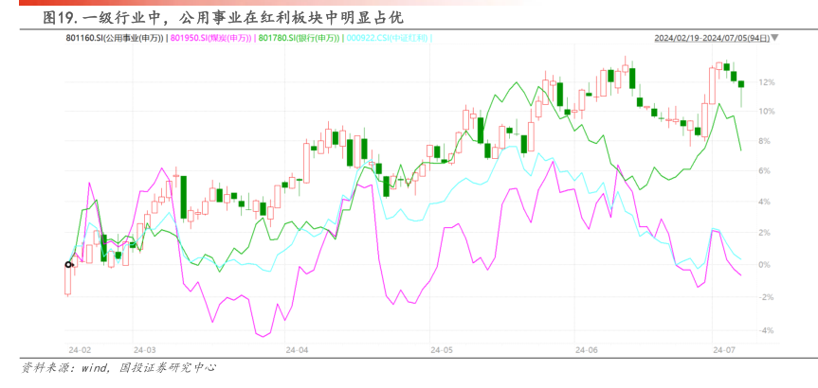Screen dimensions: 818x388
Task: Click the 24-07 x-axis date label
Action: [724, 349]
